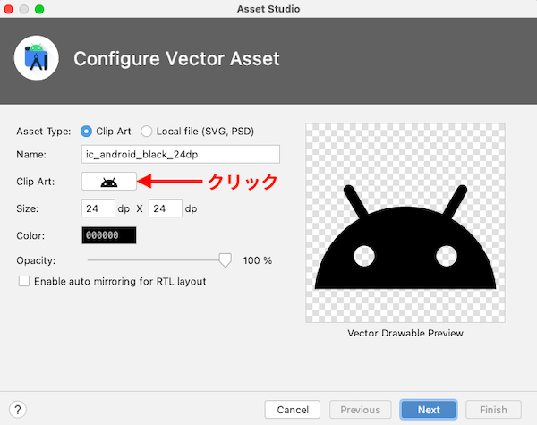Click the height size field
Viewport: 537px width, 425px height.
(x=166, y=208)
